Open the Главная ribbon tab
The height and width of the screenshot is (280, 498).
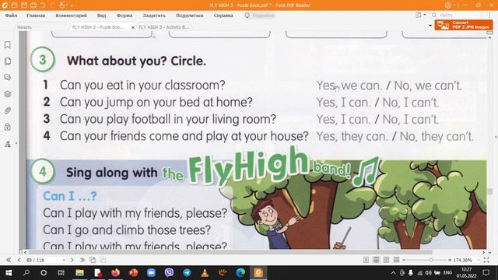pos(36,16)
